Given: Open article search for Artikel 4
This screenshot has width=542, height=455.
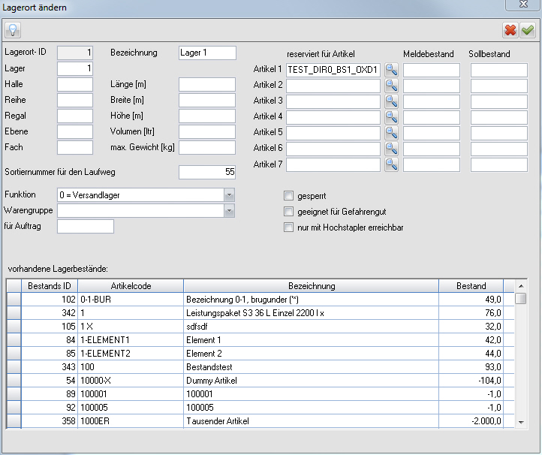Looking at the screenshot, I should click(x=391, y=118).
